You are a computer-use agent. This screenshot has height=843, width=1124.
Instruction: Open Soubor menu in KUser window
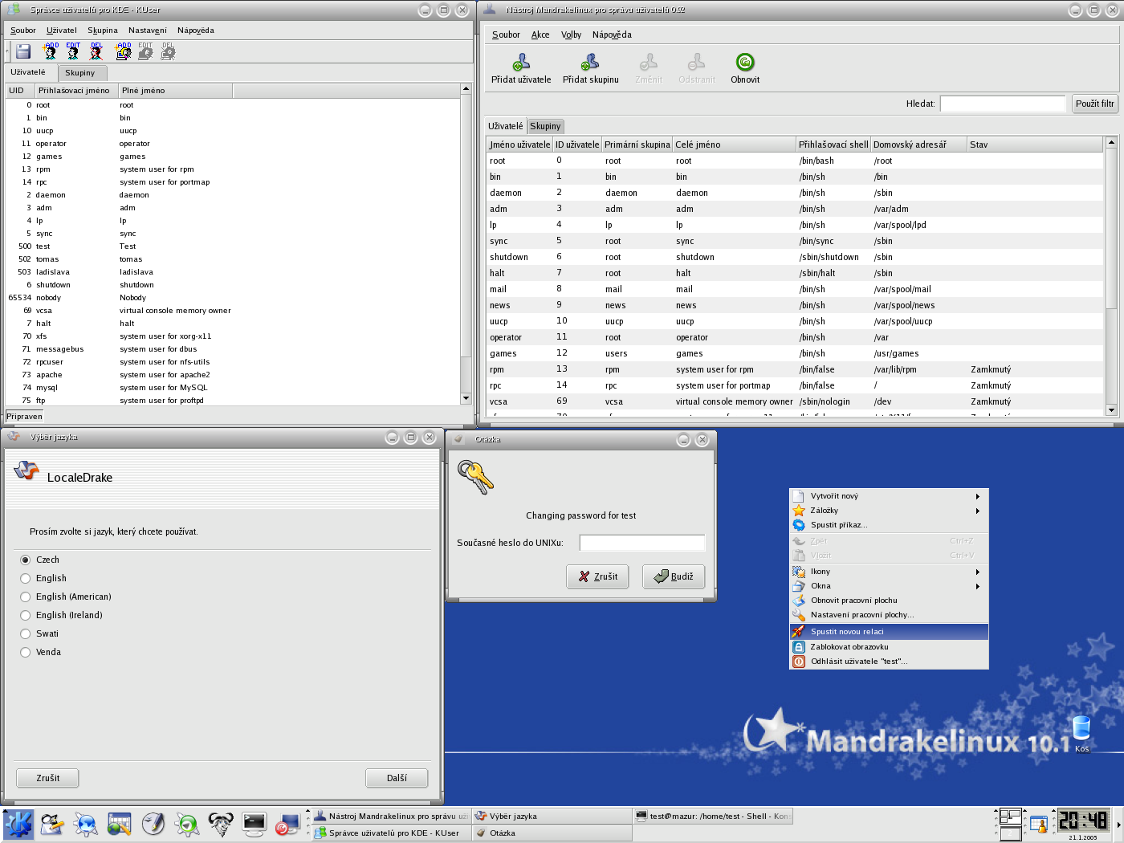23,31
